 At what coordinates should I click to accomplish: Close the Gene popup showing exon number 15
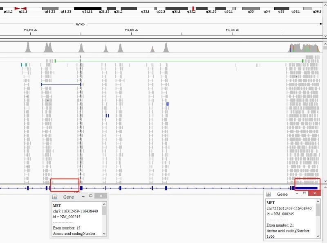101,196
